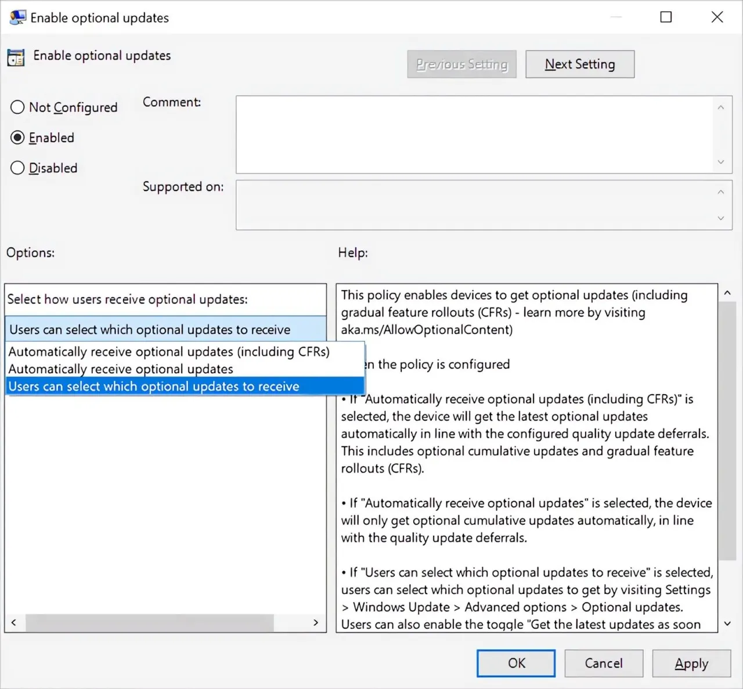The image size is (743, 689).
Task: Collapse the optional updates combo box
Action: [165, 329]
